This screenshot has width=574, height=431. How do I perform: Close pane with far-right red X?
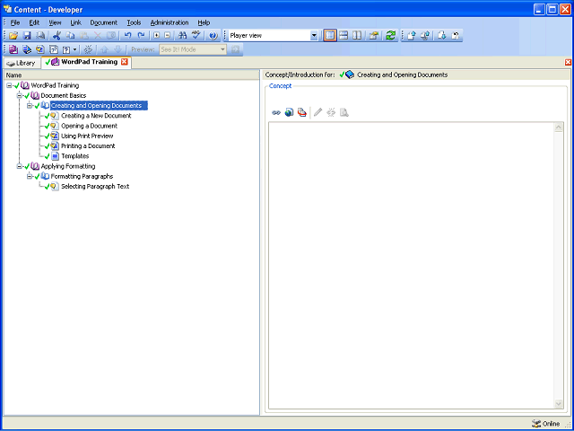point(568,62)
